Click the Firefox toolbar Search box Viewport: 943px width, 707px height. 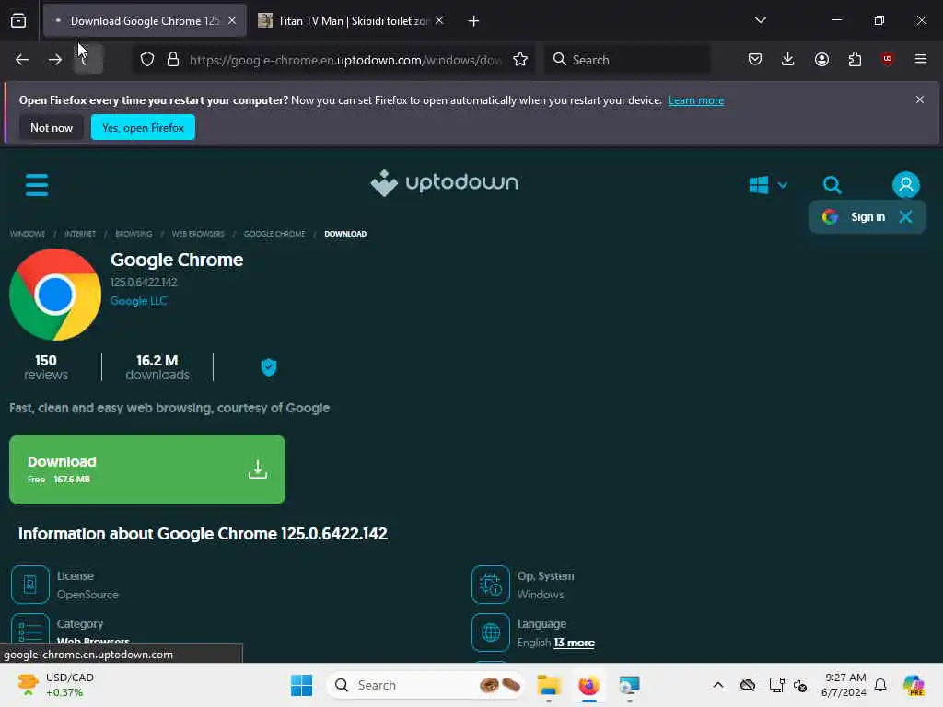(627, 60)
